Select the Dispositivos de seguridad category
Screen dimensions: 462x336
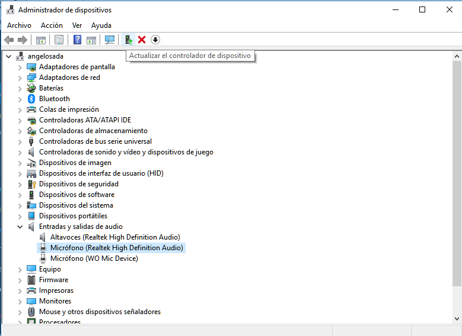tap(78, 184)
